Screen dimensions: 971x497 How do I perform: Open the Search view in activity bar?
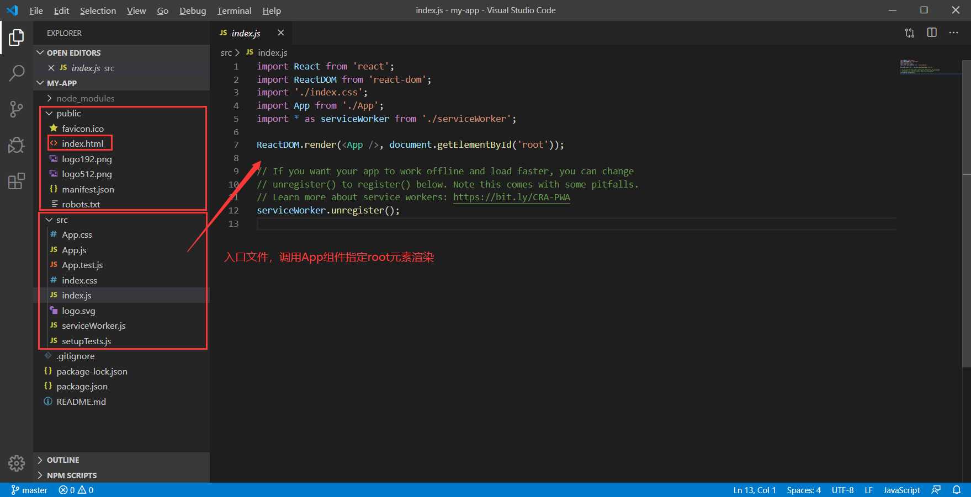(x=17, y=73)
